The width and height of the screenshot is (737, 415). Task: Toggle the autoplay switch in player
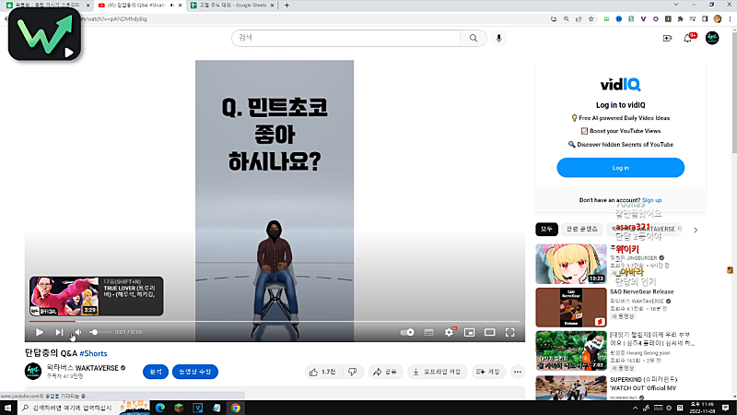click(407, 332)
